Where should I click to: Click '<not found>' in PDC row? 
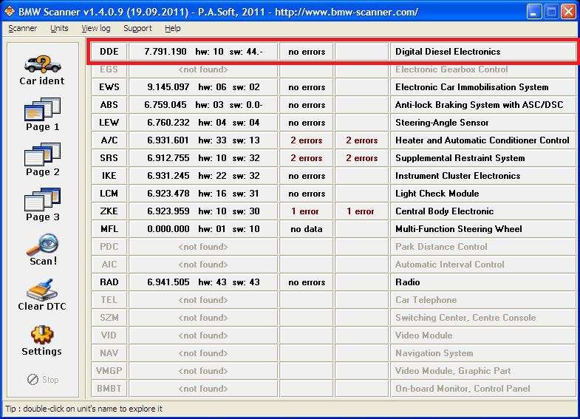[203, 247]
